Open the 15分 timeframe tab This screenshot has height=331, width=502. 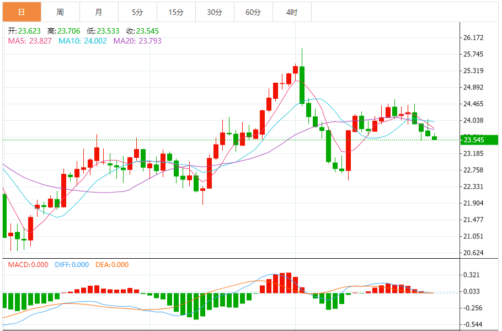point(176,12)
